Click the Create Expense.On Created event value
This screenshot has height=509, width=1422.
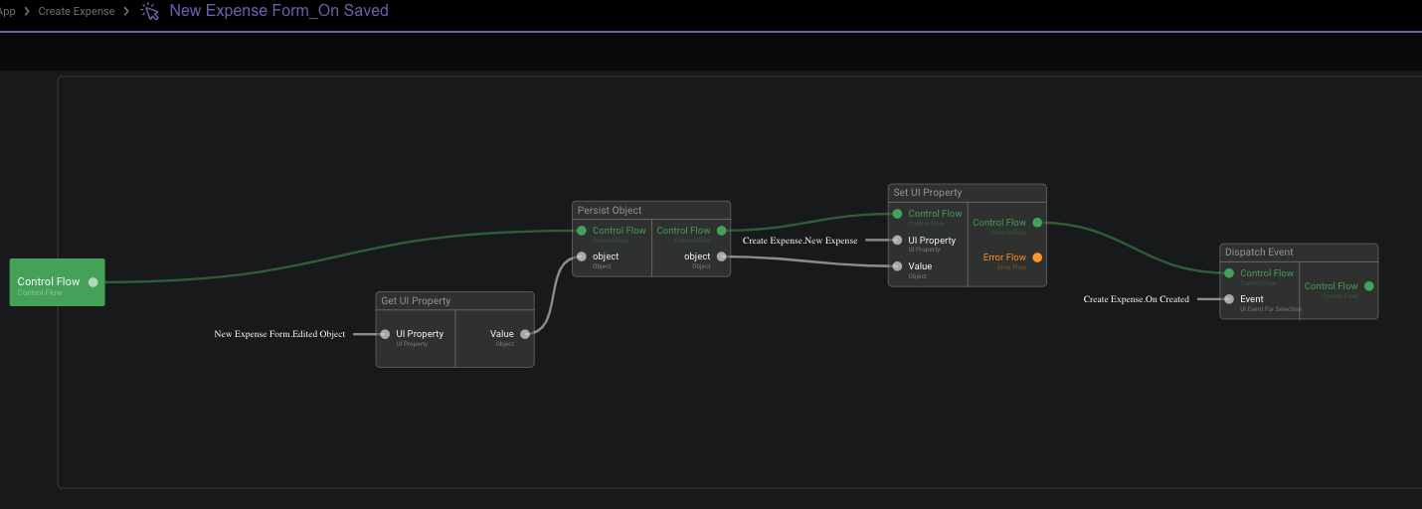(1136, 299)
